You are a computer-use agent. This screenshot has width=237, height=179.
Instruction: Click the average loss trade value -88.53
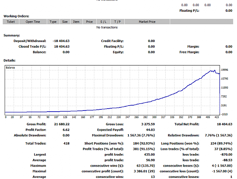click(x=227, y=160)
